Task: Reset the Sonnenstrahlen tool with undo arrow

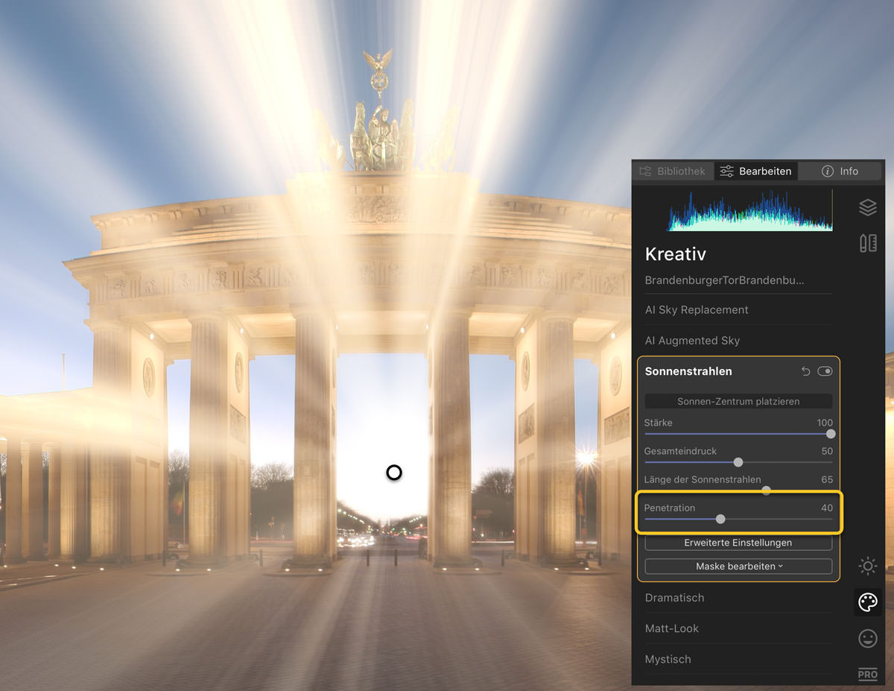Action: pyautogui.click(x=805, y=371)
